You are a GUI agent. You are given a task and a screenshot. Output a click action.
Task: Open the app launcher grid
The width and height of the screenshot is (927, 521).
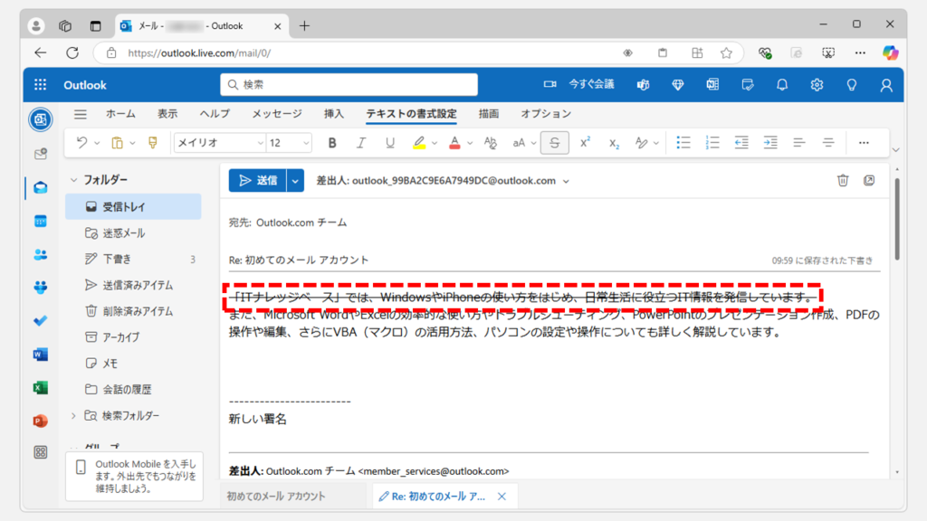(x=40, y=85)
